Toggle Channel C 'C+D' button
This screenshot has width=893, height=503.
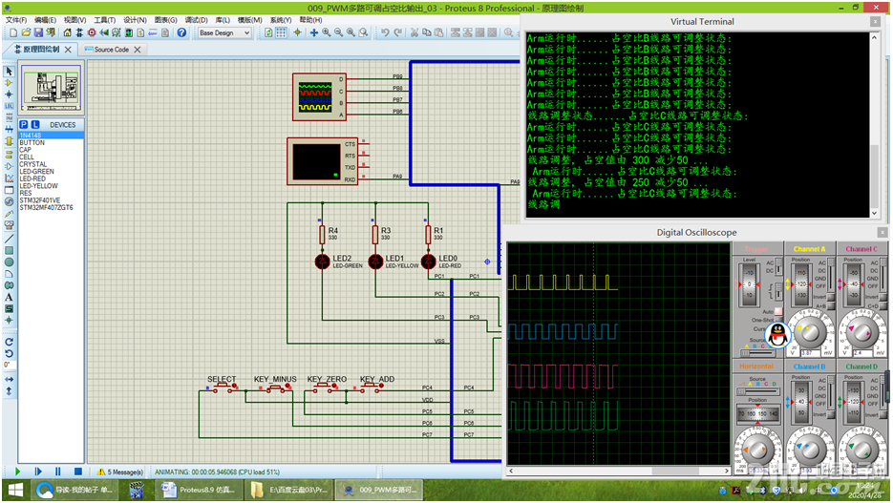click(883, 306)
